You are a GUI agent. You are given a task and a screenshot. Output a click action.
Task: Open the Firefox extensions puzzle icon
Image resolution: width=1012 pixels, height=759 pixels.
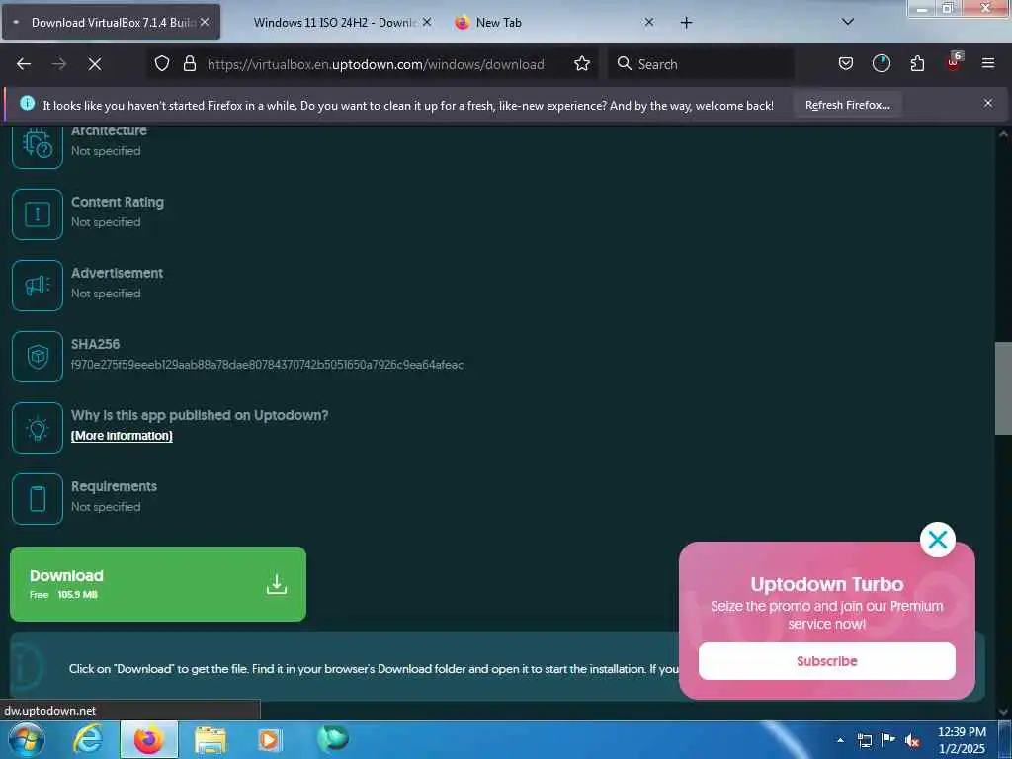[x=917, y=63]
